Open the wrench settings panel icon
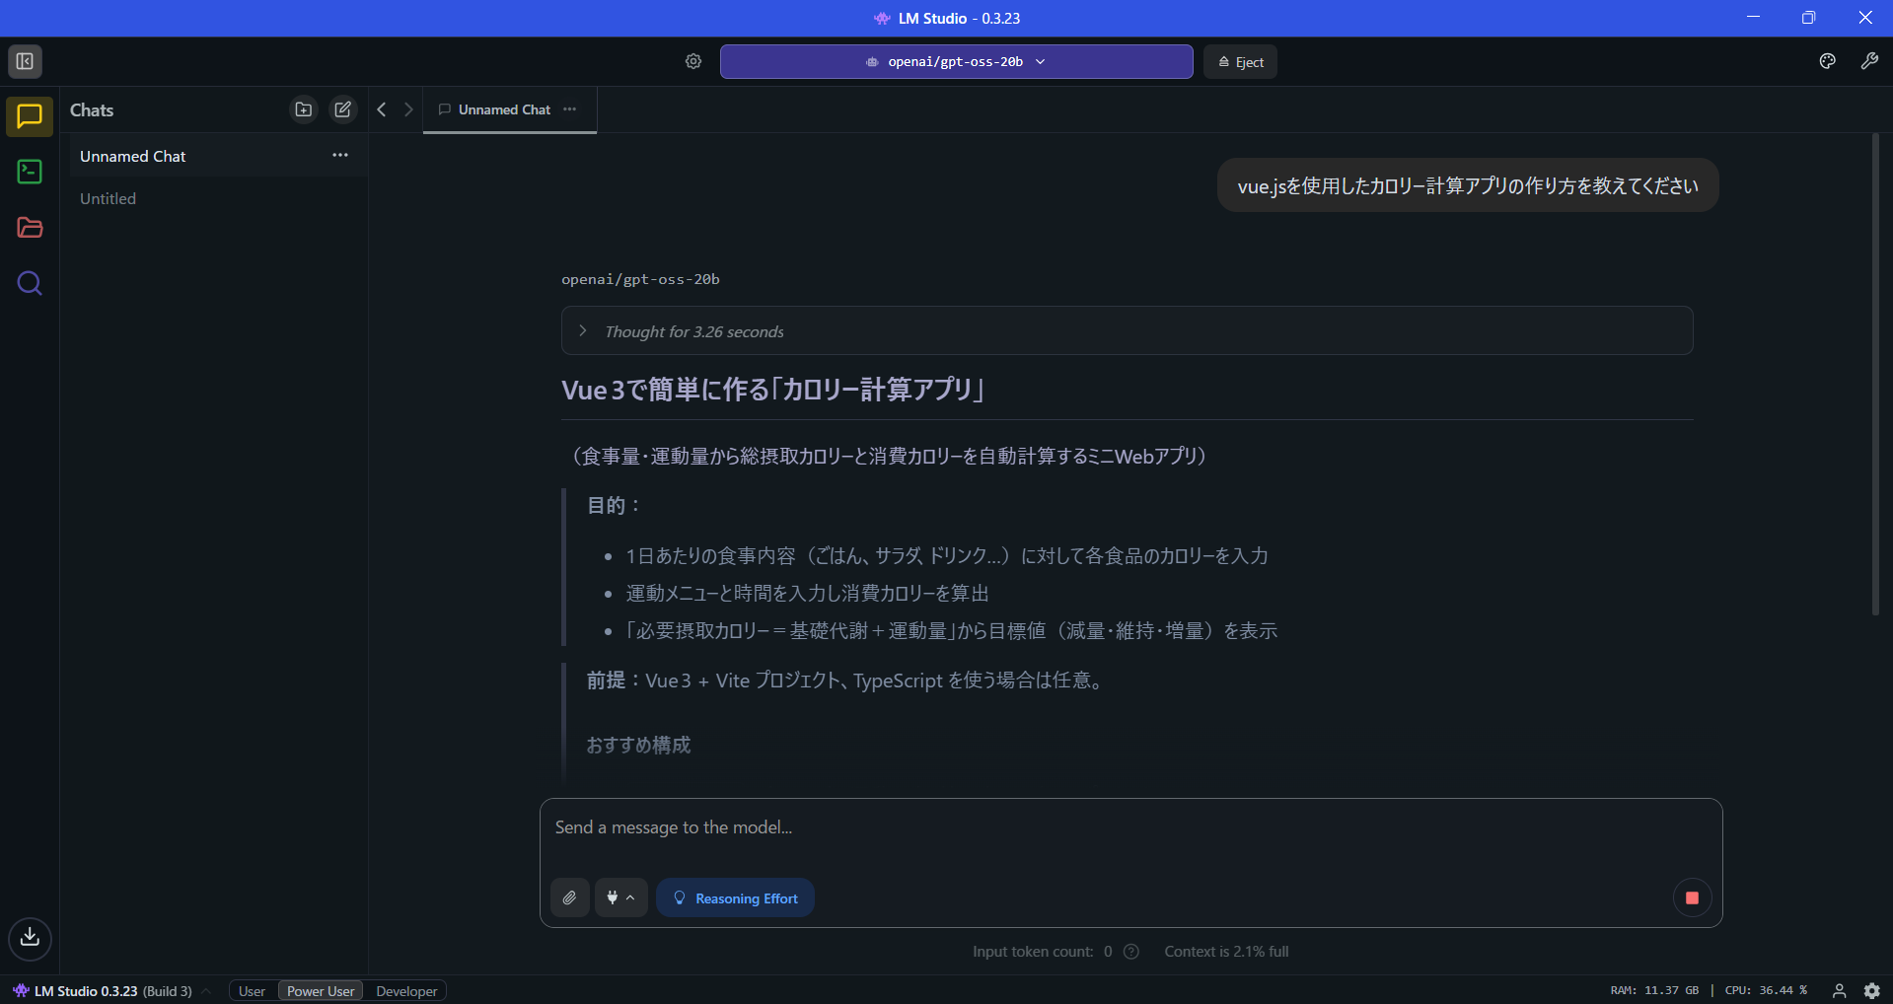 click(1869, 61)
